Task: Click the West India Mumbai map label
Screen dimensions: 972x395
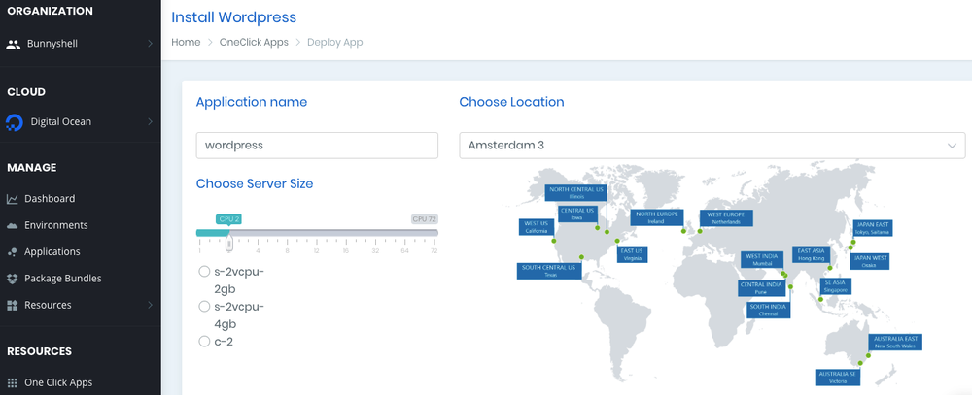Action: click(761, 259)
